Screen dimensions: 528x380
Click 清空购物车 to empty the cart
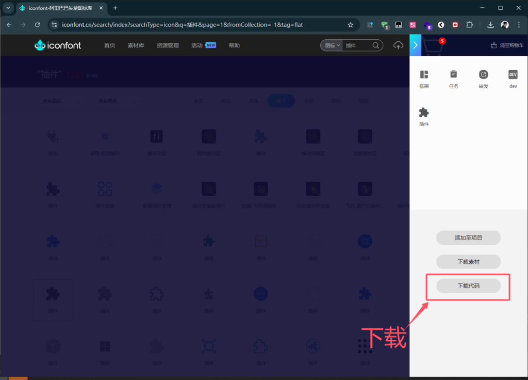[507, 45]
